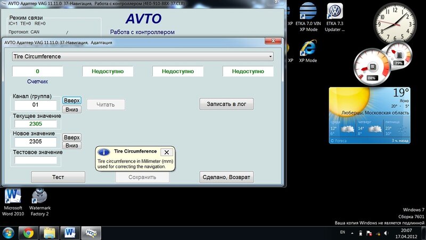426x240 pixels.
Task: Click the channel number input field
Action: 36,105
